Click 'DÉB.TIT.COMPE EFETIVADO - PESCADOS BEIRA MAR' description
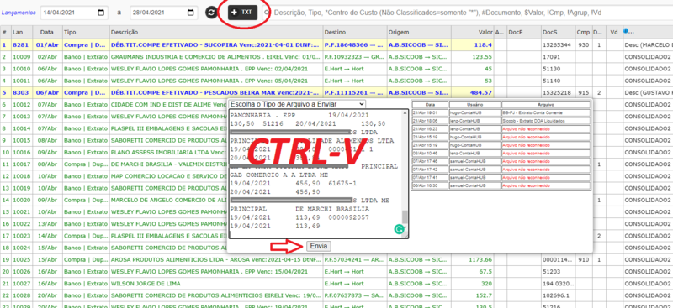This screenshot has height=308, width=673. pyautogui.click(x=216, y=92)
